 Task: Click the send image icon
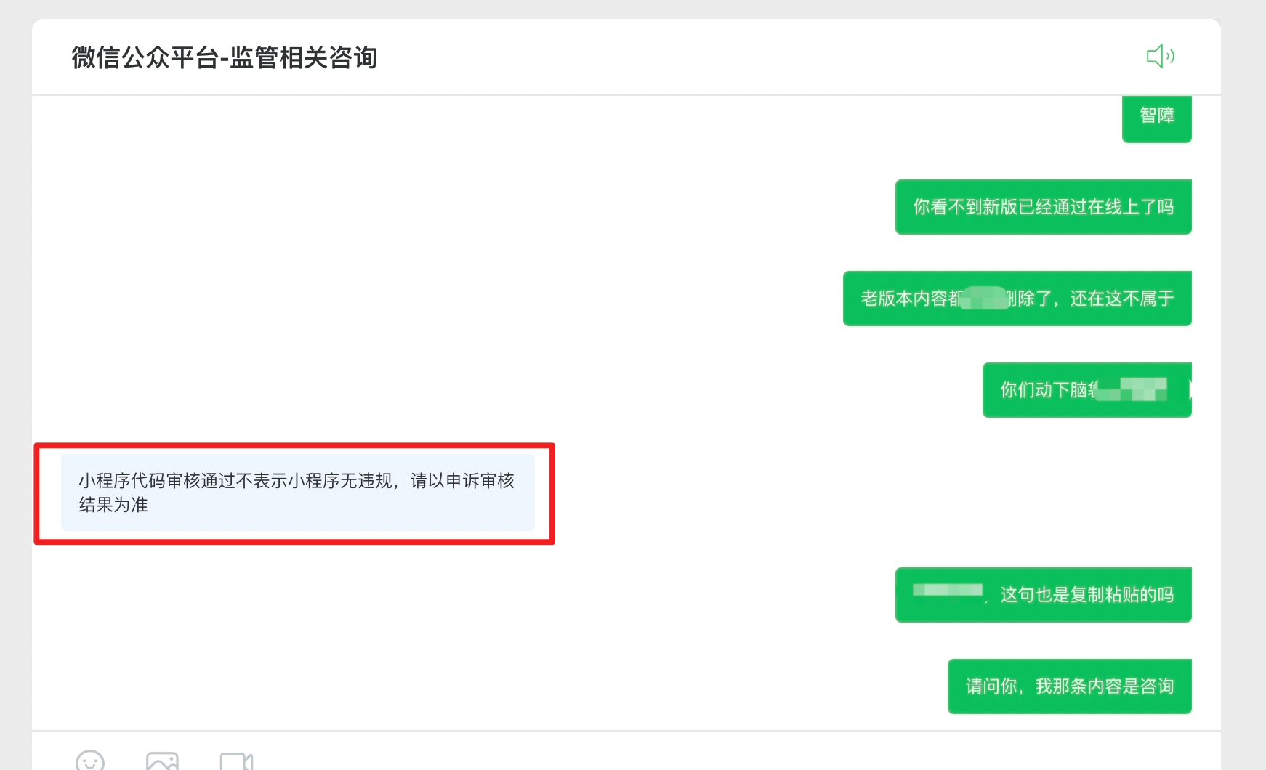(x=162, y=761)
